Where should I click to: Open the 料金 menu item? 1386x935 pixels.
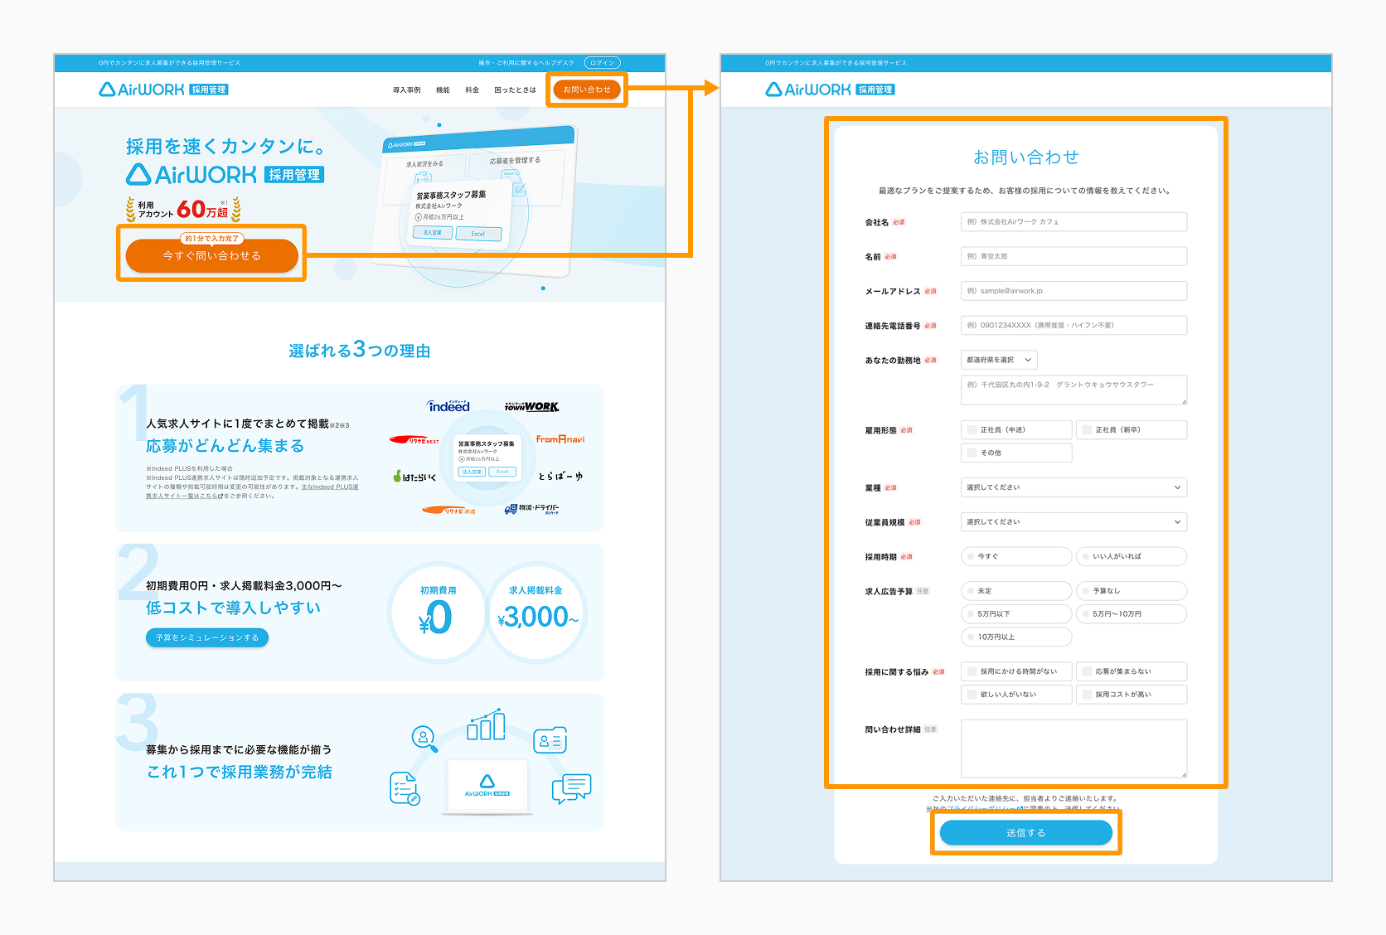[472, 90]
